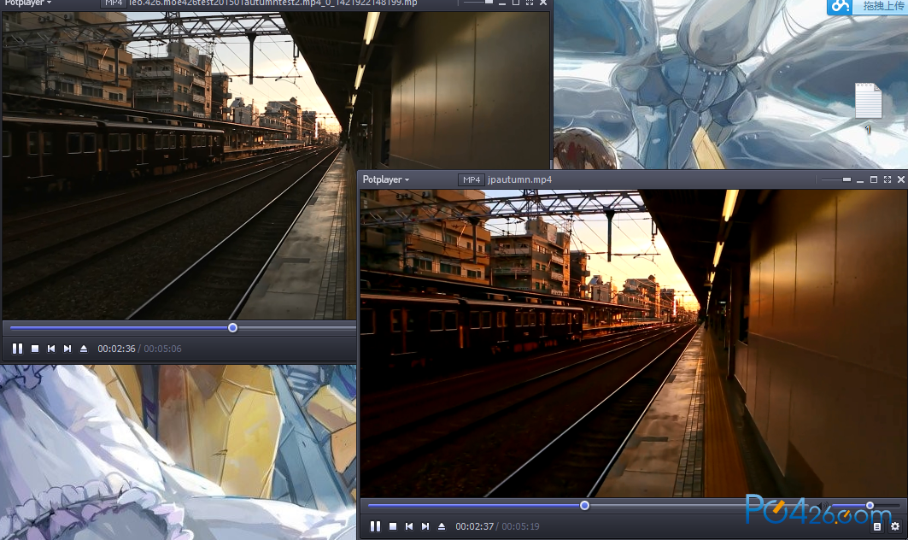Image resolution: width=908 pixels, height=540 pixels.
Task: Click the 00:02:37 elapsed time display
Action: (474, 526)
